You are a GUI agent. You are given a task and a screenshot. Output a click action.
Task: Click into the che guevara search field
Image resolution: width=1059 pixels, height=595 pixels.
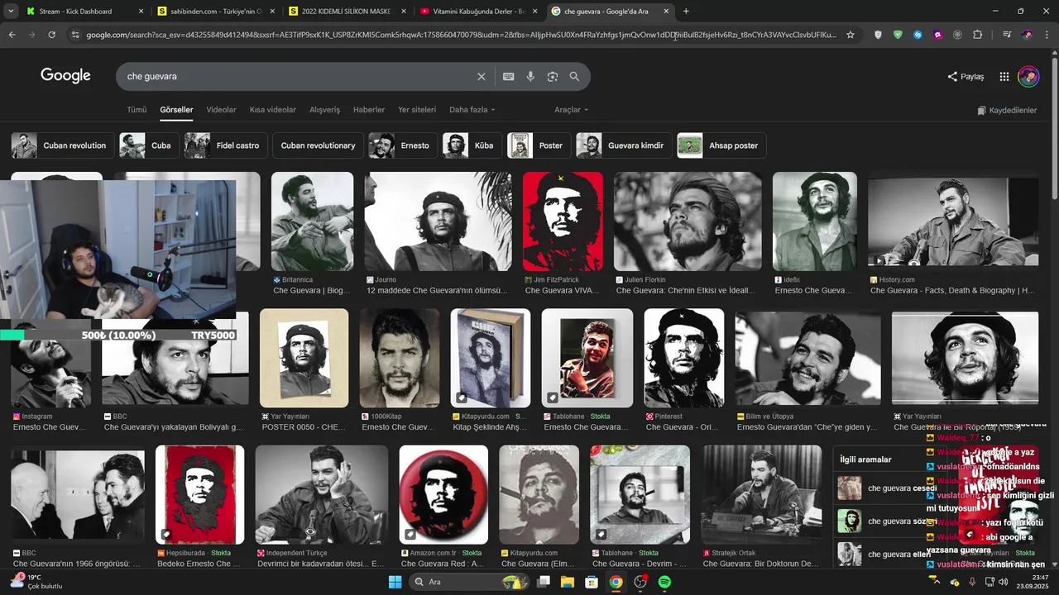(298, 76)
